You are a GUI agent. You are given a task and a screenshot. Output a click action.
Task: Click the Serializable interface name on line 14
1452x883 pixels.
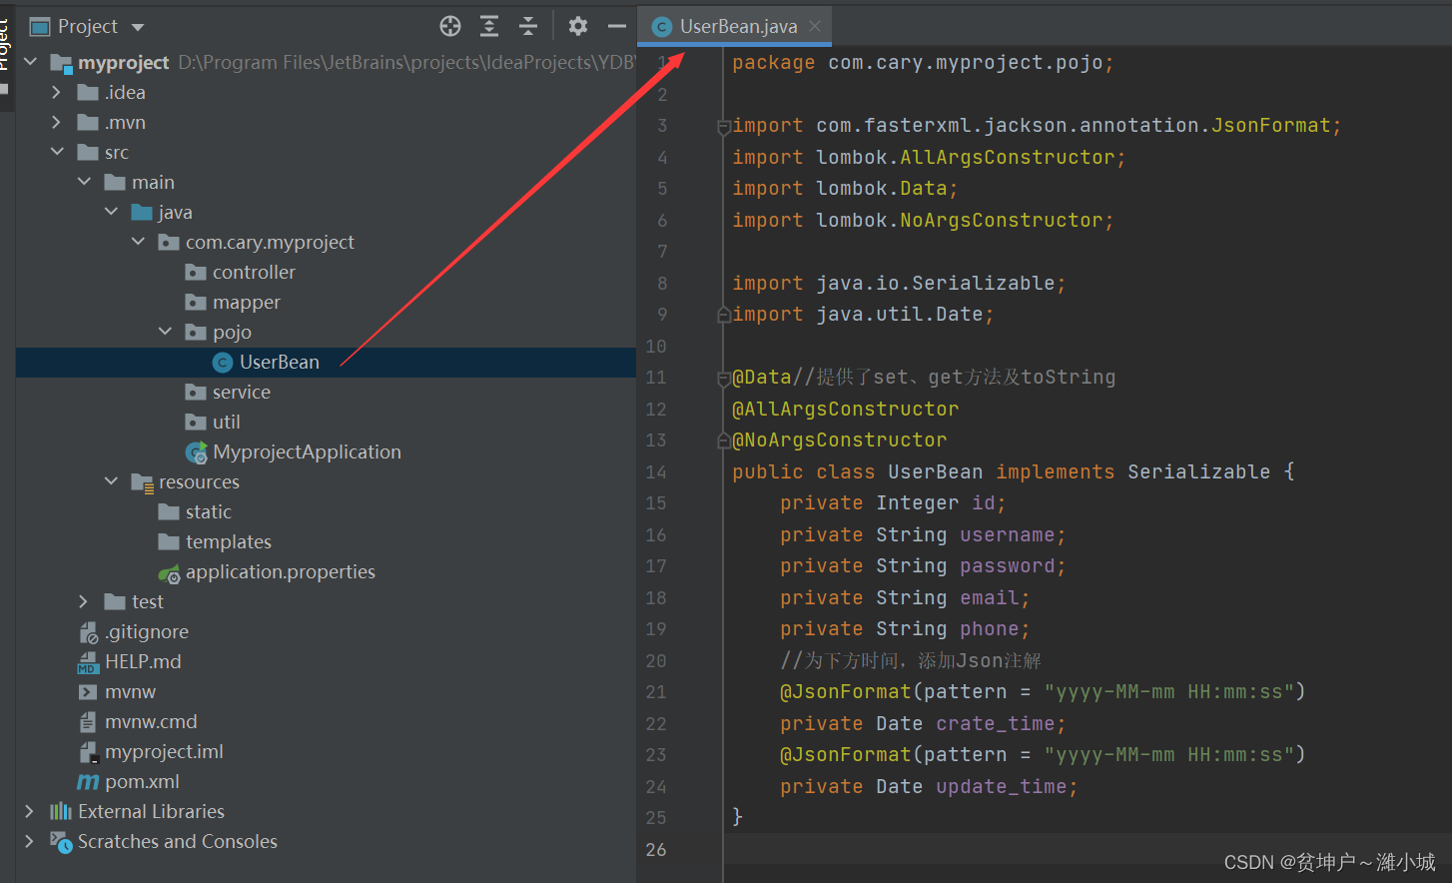pos(1198,471)
